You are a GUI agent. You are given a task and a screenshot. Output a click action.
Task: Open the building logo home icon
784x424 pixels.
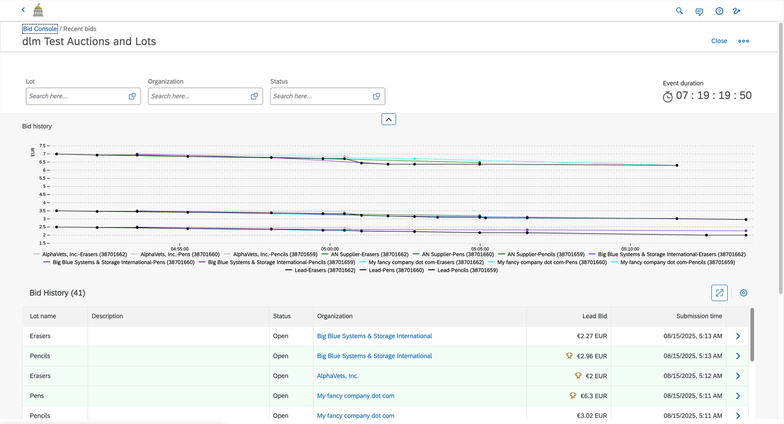point(39,10)
